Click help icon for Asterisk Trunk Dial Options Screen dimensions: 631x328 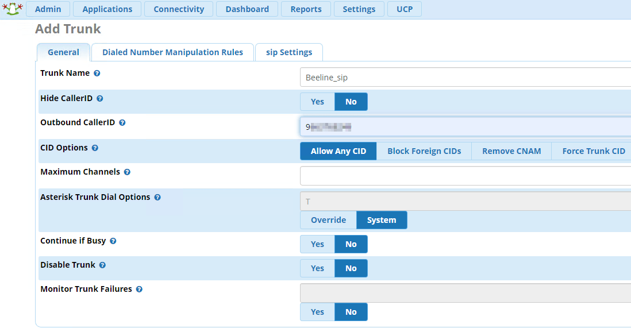pos(157,198)
